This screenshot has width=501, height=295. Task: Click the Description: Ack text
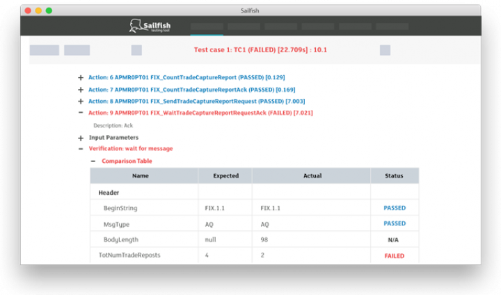click(x=113, y=126)
